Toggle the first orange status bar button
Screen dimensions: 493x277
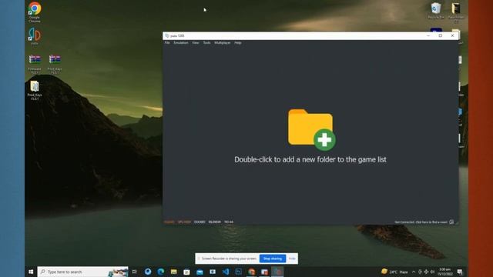point(169,222)
